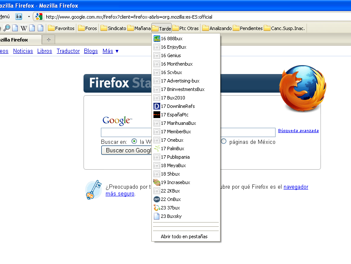Viewport: 351px width, 264px height.
Task: Select 17 Onebux from the menu
Action: click(x=186, y=140)
